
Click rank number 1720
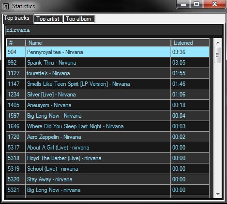(14, 137)
